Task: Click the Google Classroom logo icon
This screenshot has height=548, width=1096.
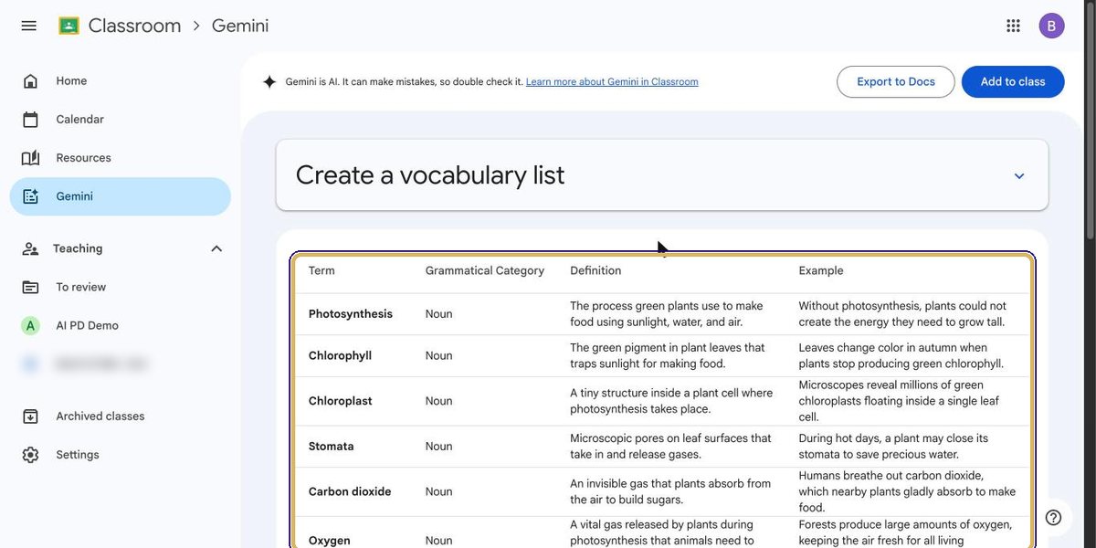Action: [x=68, y=26]
